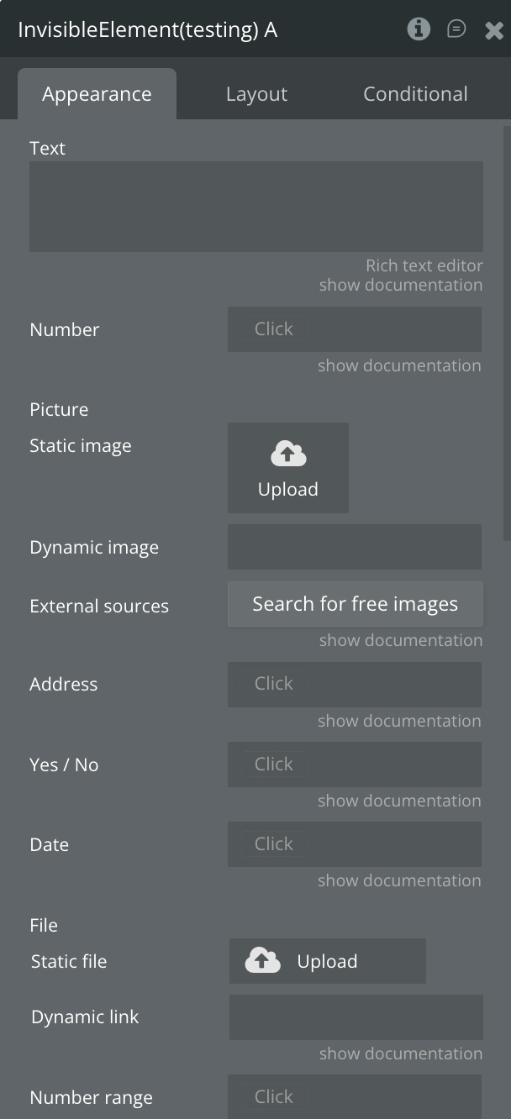The width and height of the screenshot is (511, 1119).
Task: Click the Dynamic image field
Action: pos(354,547)
